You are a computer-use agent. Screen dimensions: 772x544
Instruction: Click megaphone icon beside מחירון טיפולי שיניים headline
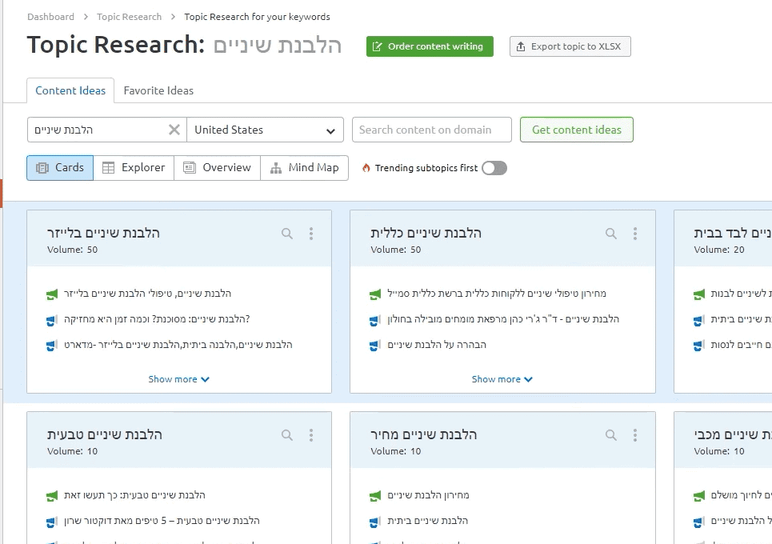click(x=375, y=294)
